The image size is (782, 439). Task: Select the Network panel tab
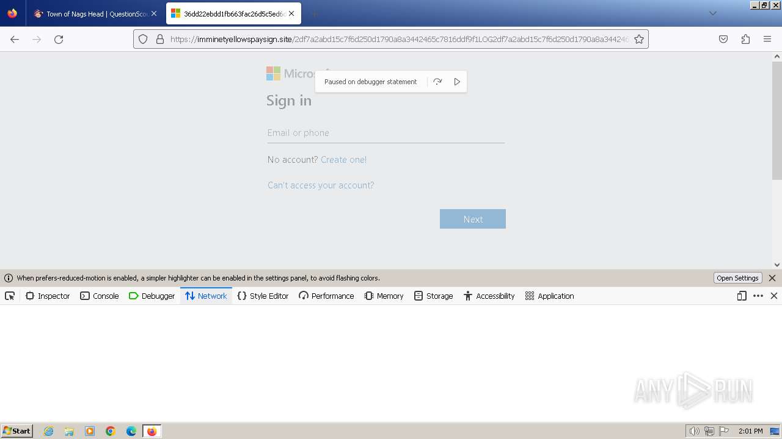[206, 296]
